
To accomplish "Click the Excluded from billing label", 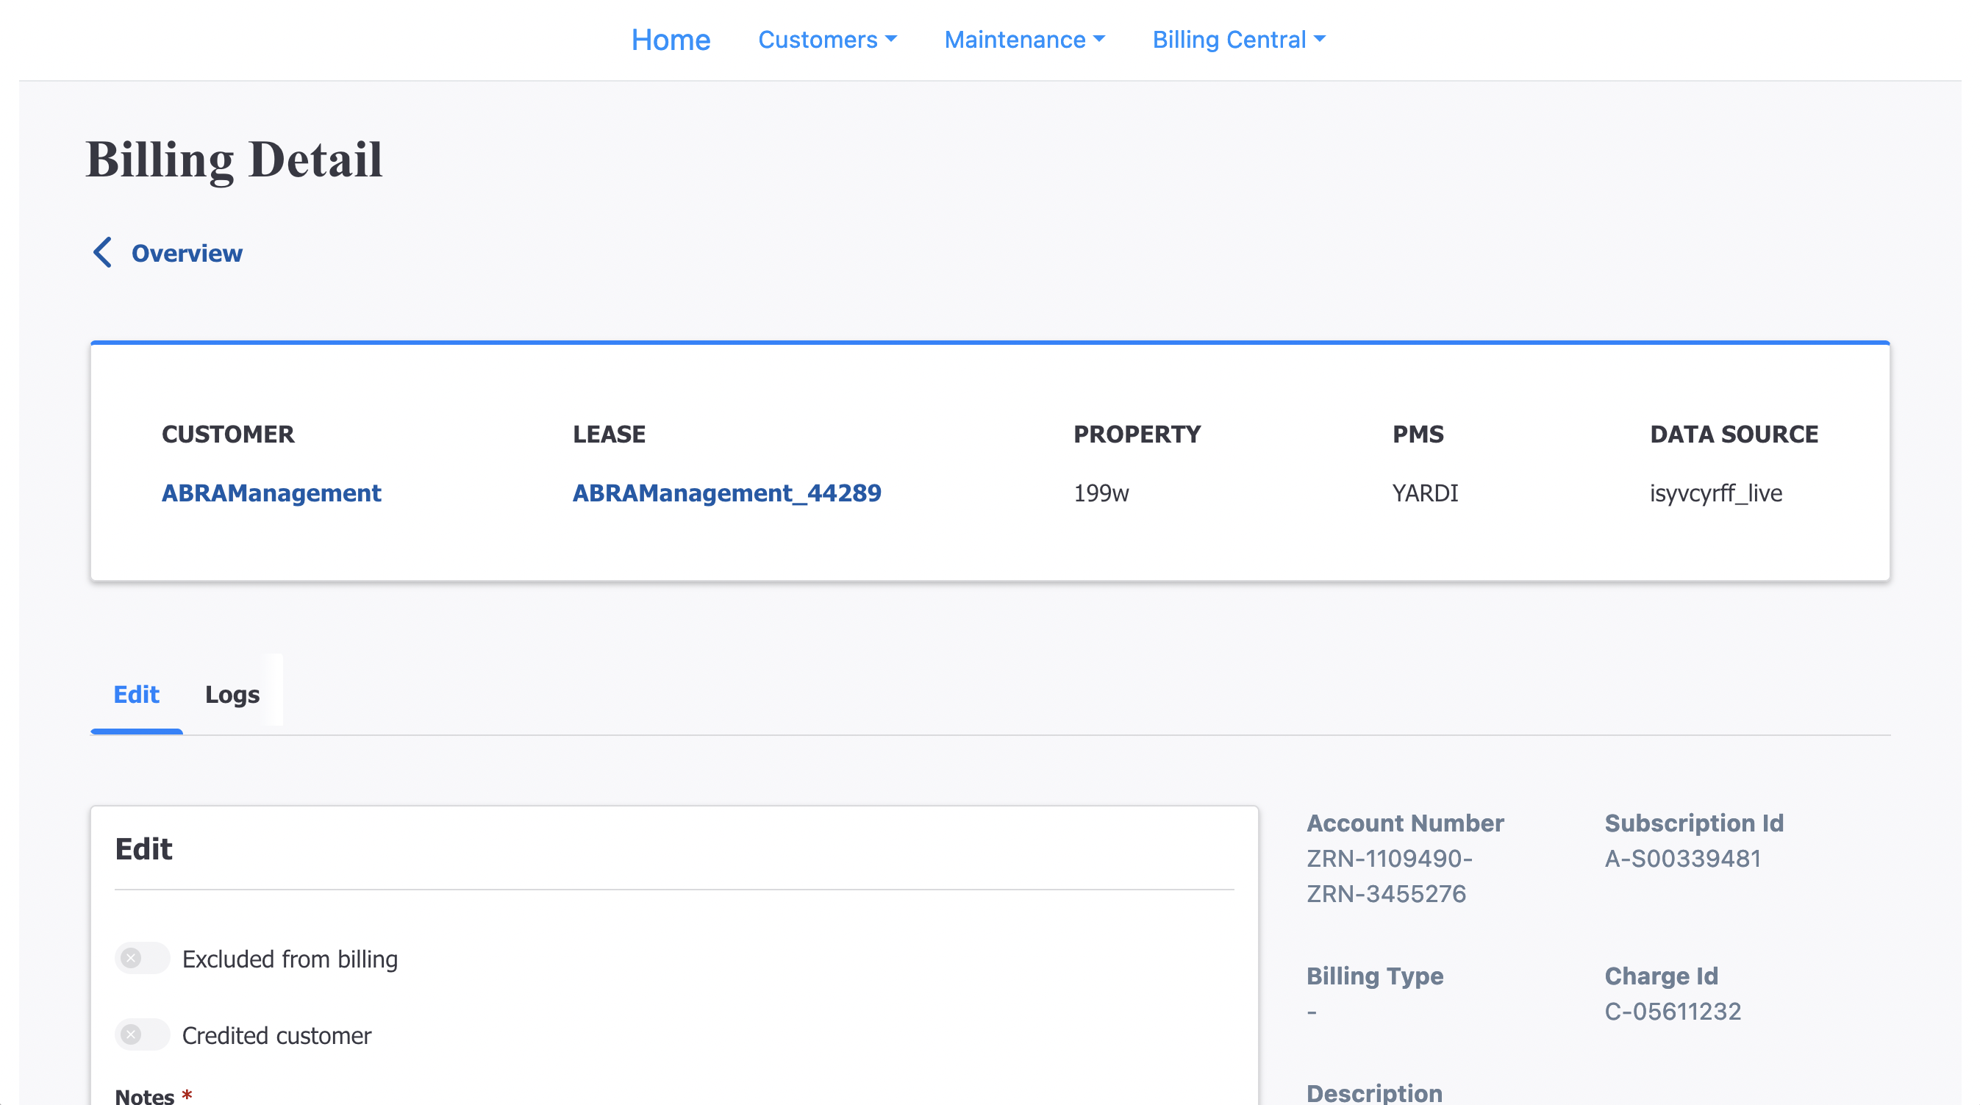I will pos(290,959).
